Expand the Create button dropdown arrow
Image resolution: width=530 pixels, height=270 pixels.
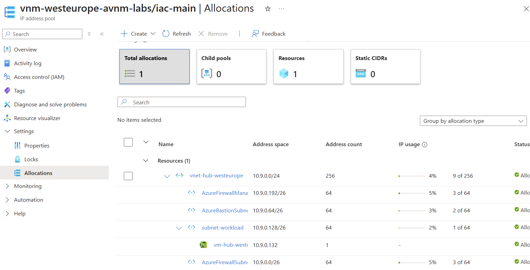click(153, 34)
